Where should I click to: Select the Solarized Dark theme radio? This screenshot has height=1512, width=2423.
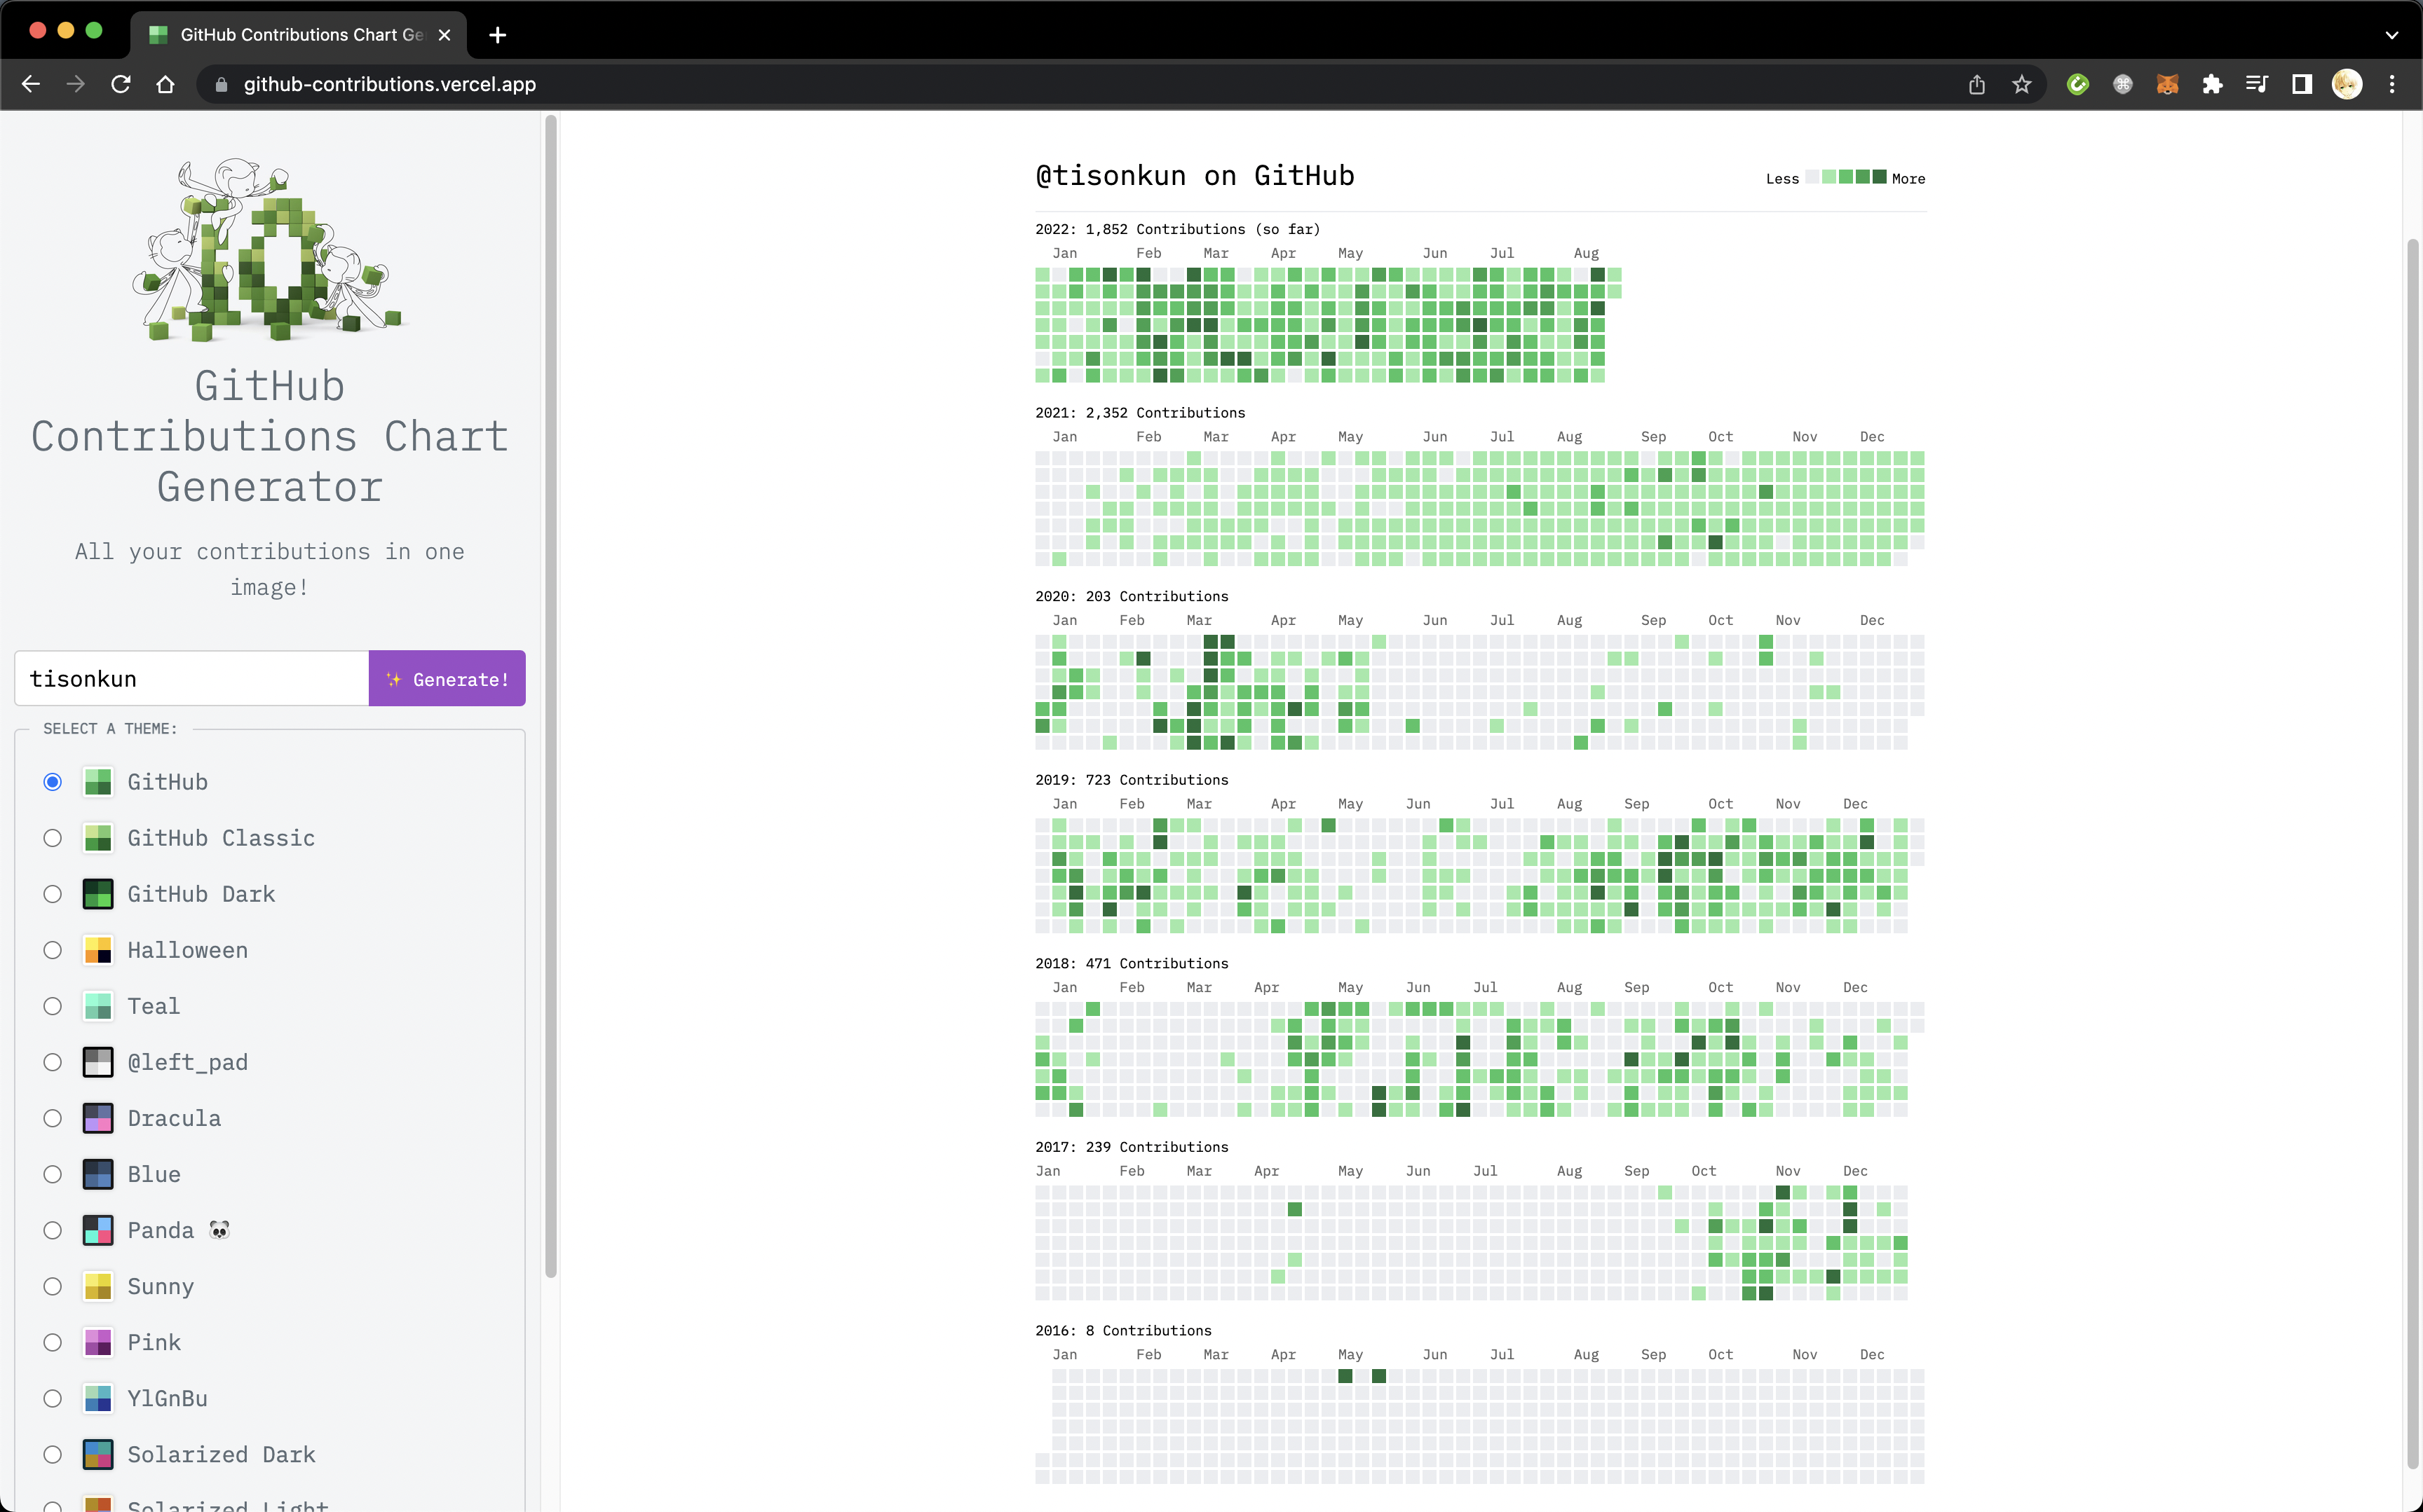tap(53, 1454)
